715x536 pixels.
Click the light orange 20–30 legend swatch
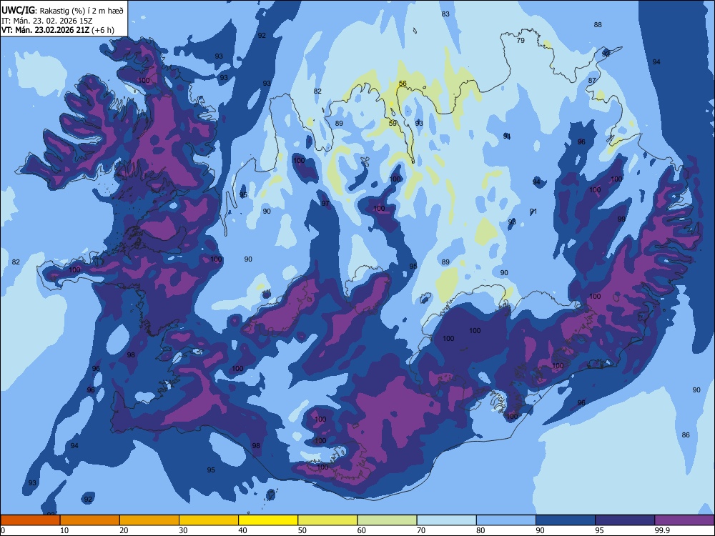coord(149,520)
